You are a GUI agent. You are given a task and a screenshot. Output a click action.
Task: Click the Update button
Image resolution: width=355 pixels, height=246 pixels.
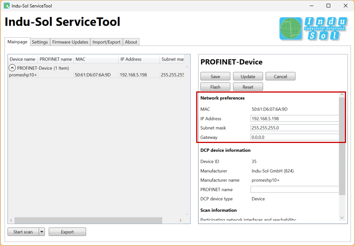point(248,76)
